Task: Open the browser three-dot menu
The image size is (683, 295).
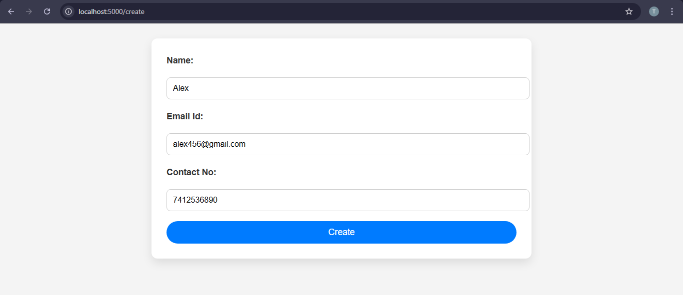Action: click(672, 11)
